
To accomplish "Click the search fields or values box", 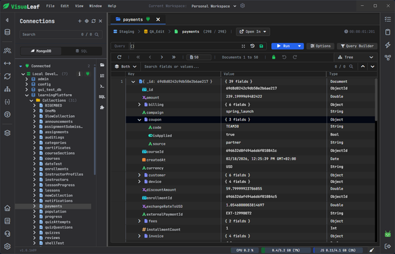I will tap(237, 66).
